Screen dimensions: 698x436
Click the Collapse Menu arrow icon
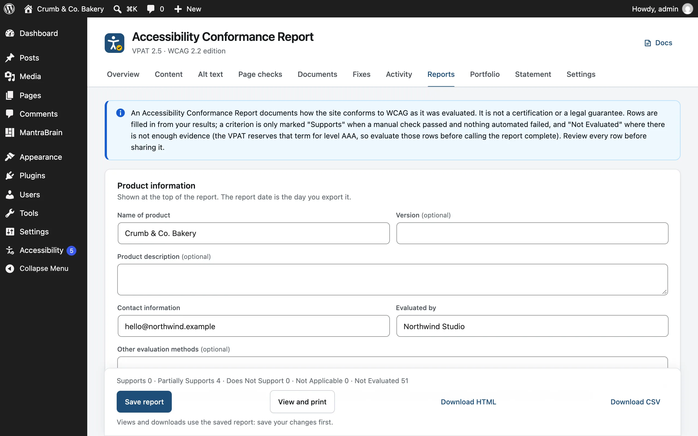[x=10, y=268]
